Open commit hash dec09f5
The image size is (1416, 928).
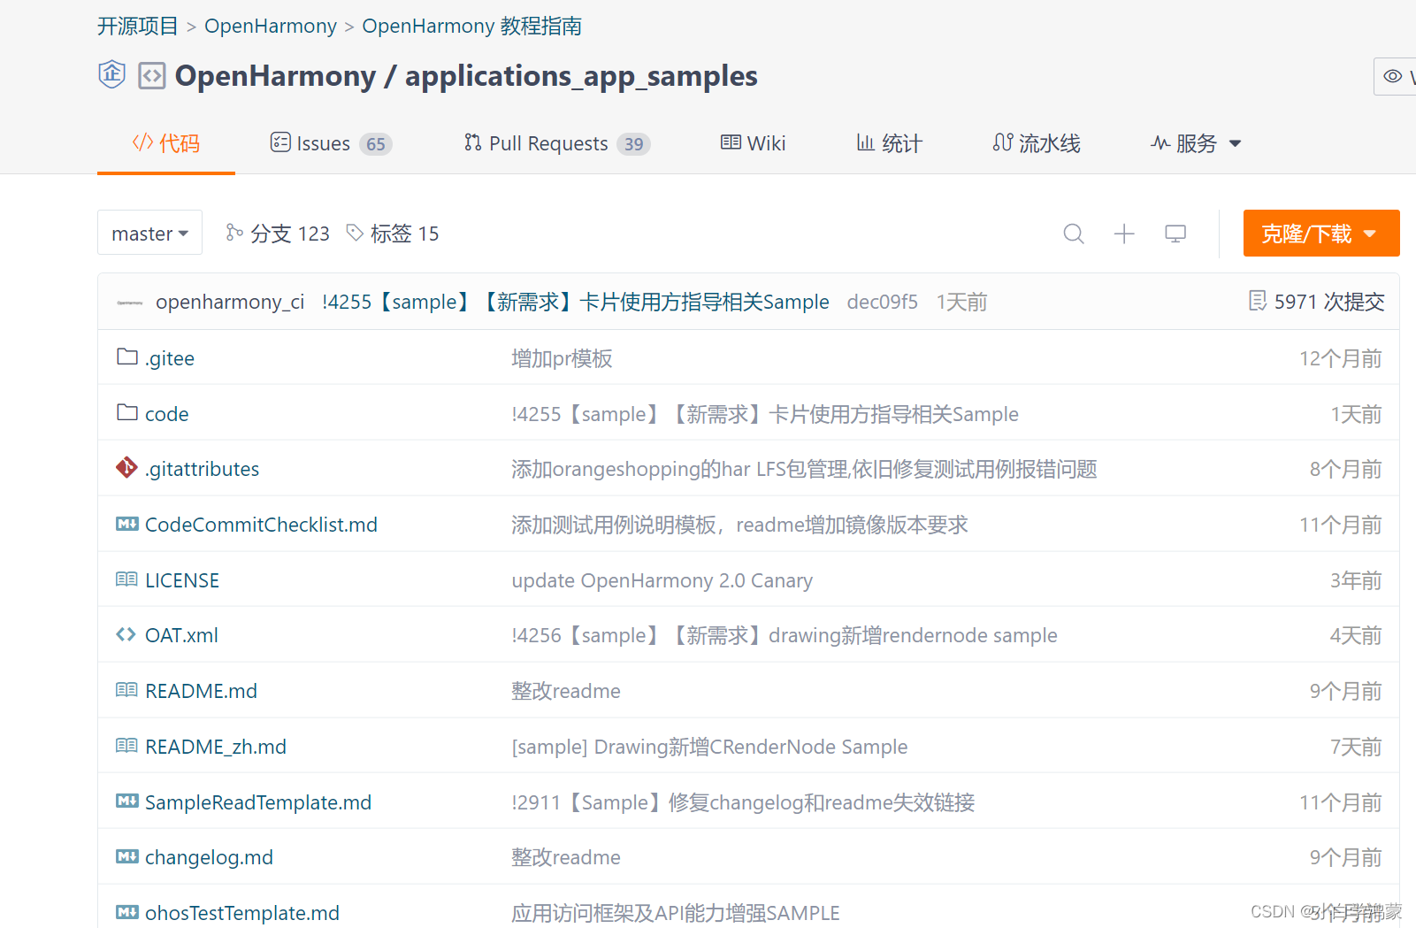tap(883, 302)
